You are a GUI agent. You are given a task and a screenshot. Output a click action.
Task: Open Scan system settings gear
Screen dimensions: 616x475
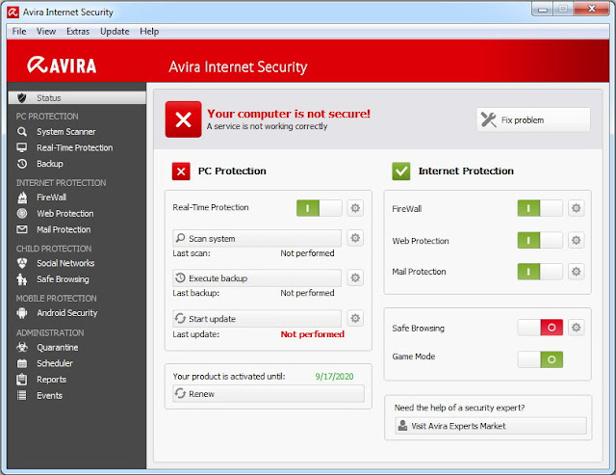(355, 238)
